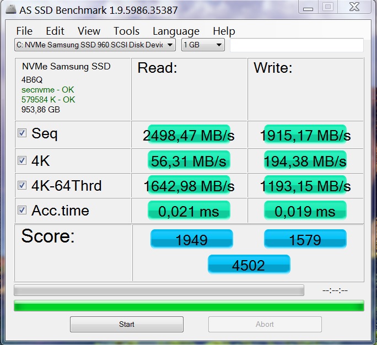This screenshot has height=345, width=377.
Task: Click the 4K read result 56,31 MB/s
Action: click(188, 160)
